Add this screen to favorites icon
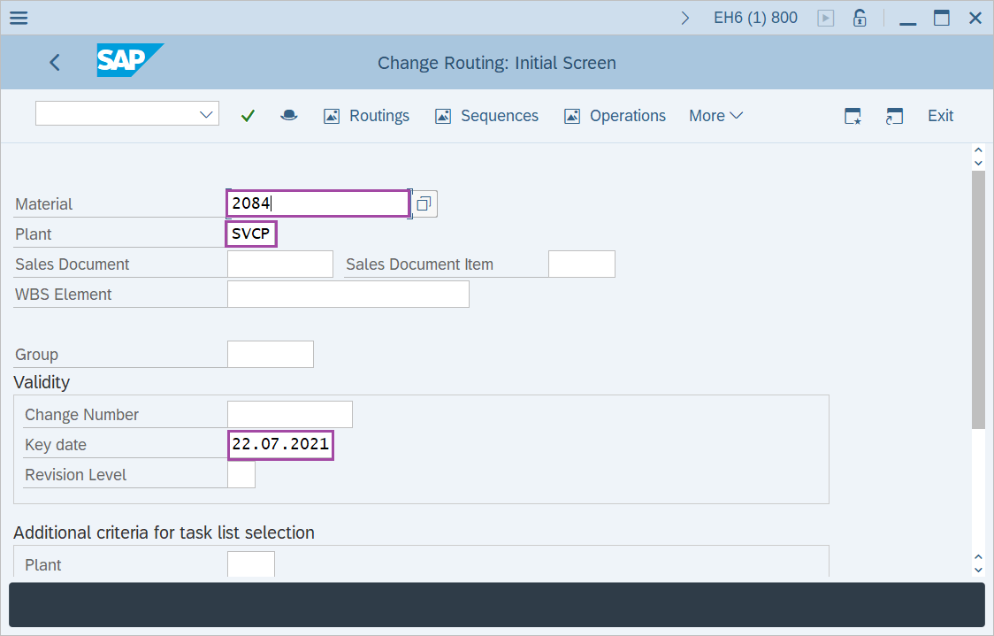This screenshot has width=994, height=636. 852,115
